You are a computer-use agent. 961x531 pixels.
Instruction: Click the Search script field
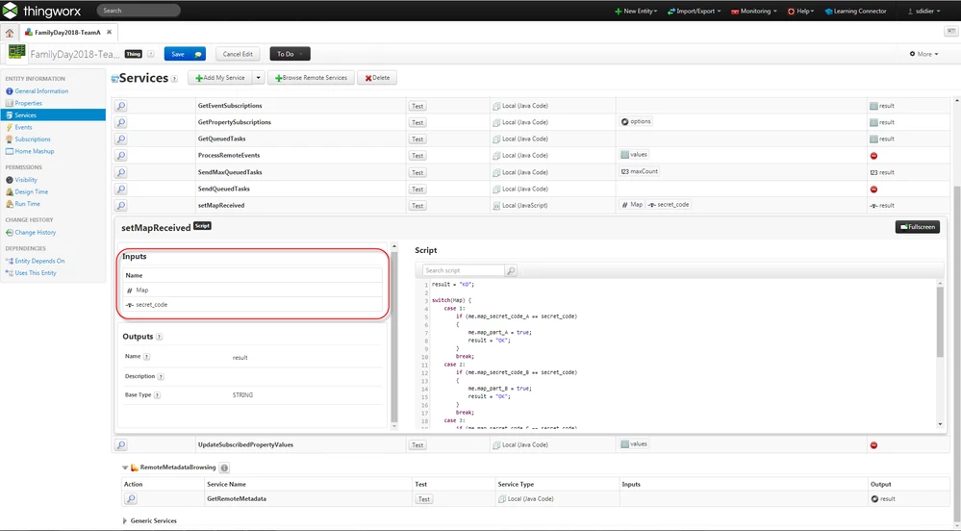(x=464, y=270)
